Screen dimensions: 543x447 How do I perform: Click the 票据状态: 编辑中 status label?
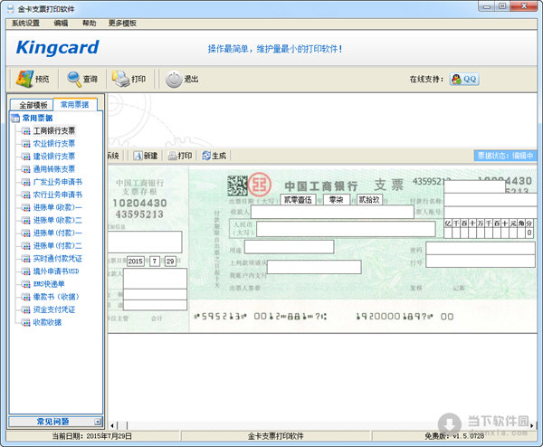click(505, 156)
